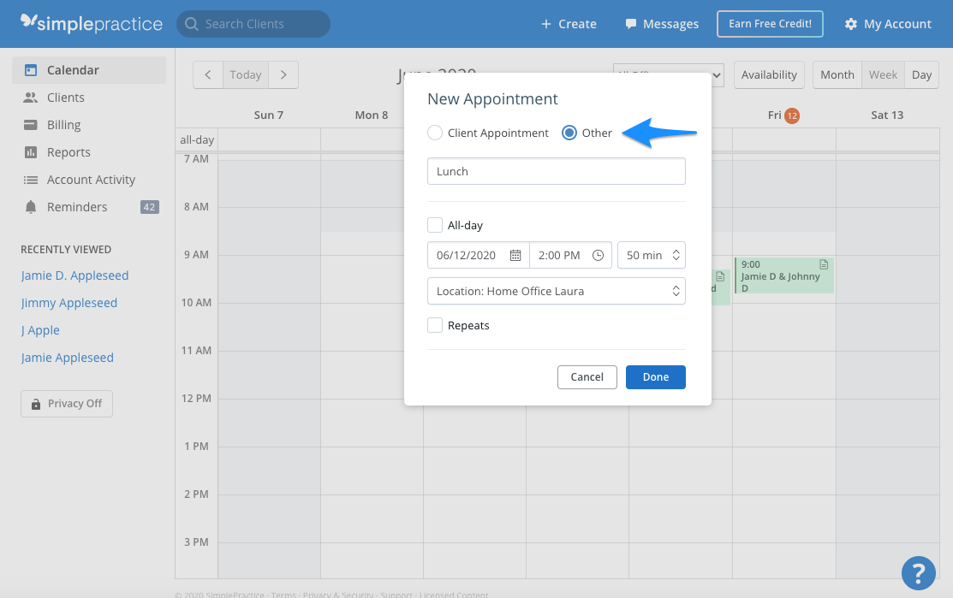This screenshot has height=598, width=953.
Task: Select the Client Appointment radio button
Action: 435,133
